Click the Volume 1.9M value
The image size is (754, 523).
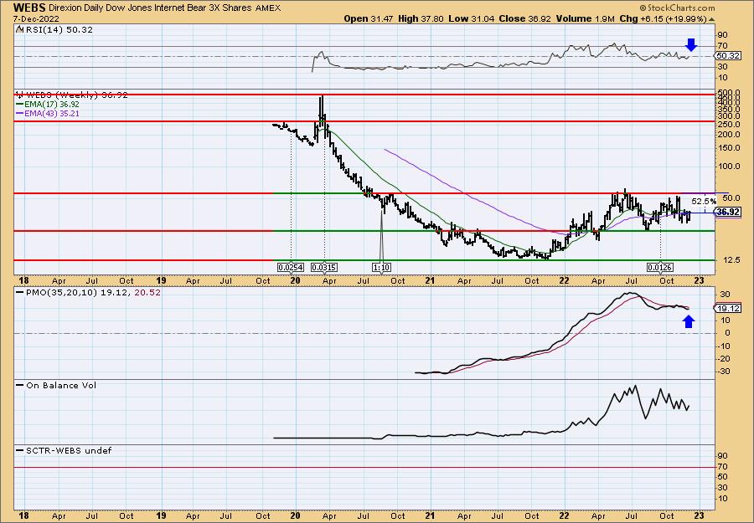586,18
